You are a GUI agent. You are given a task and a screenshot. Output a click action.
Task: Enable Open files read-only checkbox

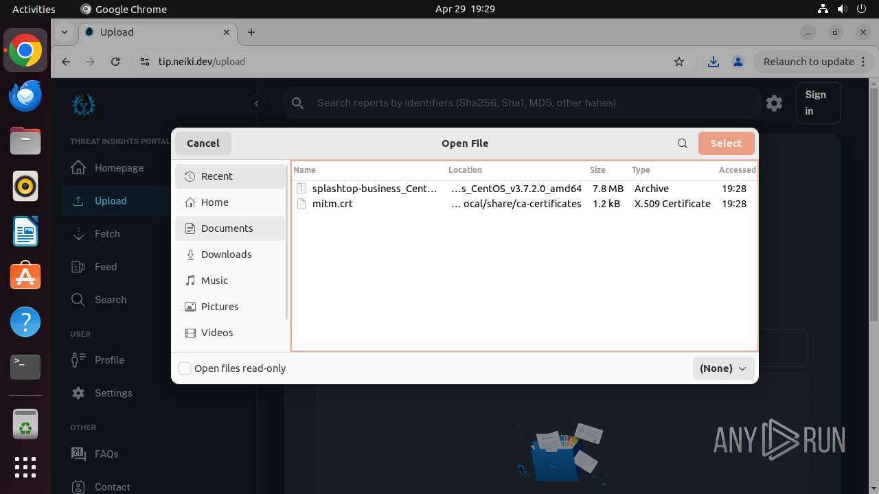(185, 368)
